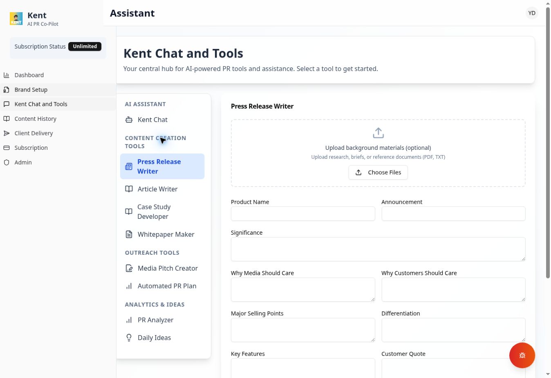
Task: Focus the Why Media Should Care text area
Action: [x=303, y=289]
